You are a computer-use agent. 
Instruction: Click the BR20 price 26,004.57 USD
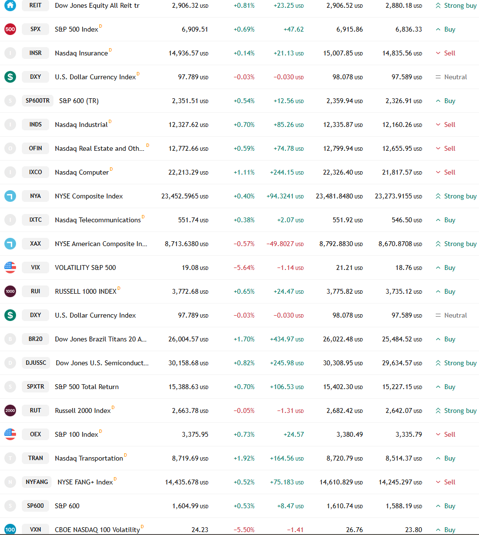pyautogui.click(x=188, y=339)
